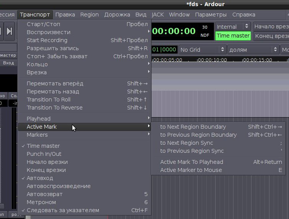Choose to Next Region Boundary
The image size is (289, 219).
219,127
